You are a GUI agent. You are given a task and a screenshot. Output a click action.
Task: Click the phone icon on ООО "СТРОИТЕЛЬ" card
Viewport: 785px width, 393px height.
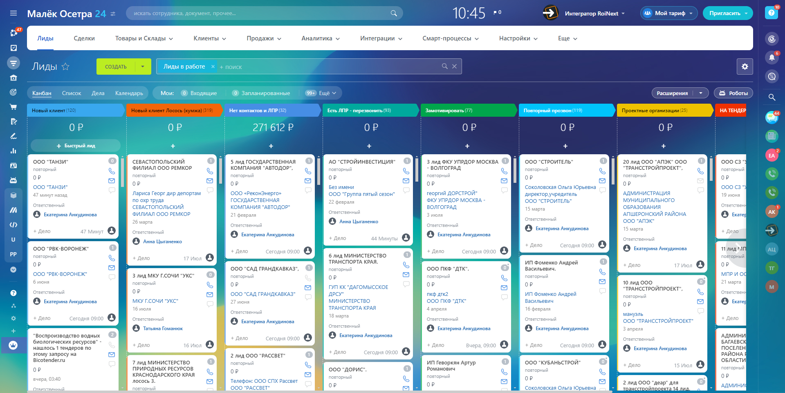coord(602,171)
